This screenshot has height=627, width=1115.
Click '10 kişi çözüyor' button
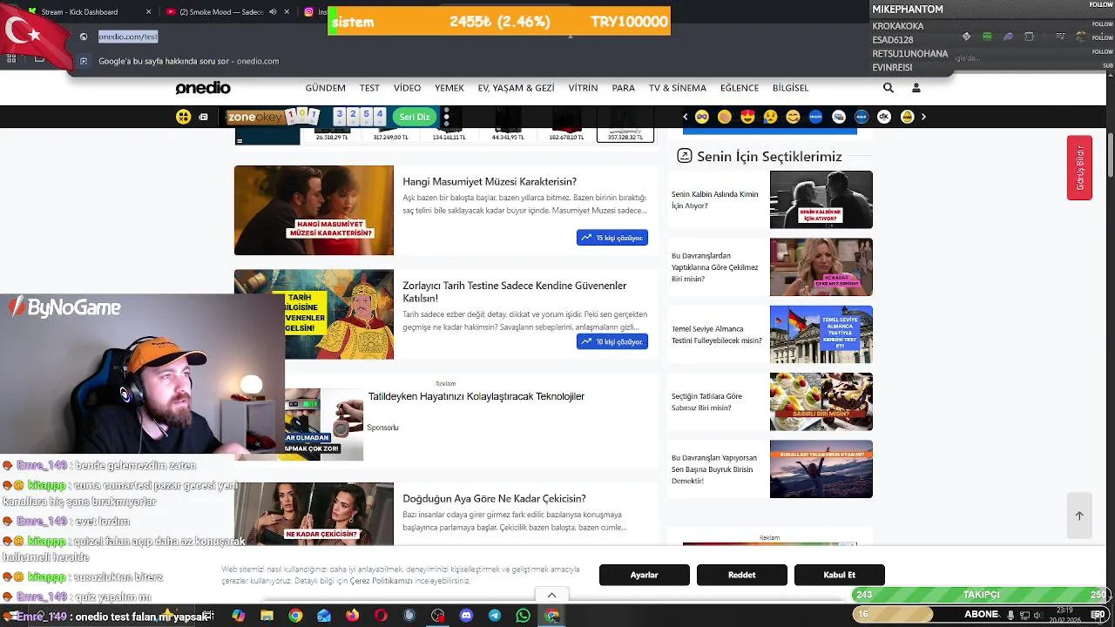tap(612, 341)
